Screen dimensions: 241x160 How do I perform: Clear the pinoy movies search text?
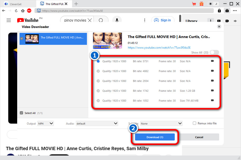90,20
